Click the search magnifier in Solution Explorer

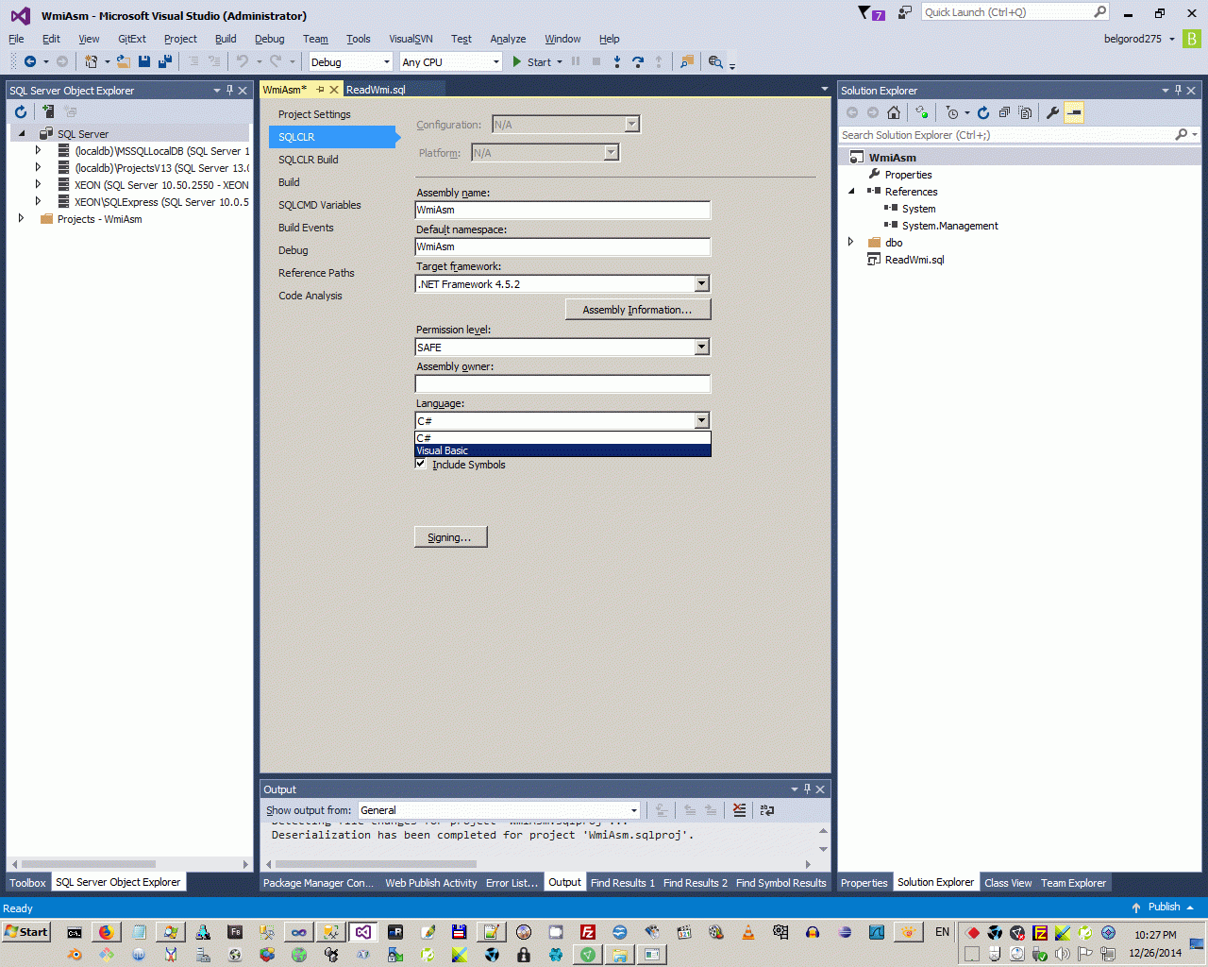[x=1181, y=135]
